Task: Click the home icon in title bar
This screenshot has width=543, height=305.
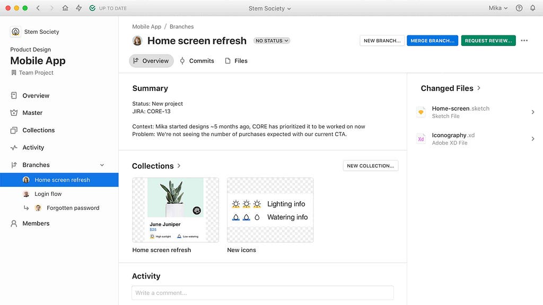Action: pyautogui.click(x=65, y=8)
